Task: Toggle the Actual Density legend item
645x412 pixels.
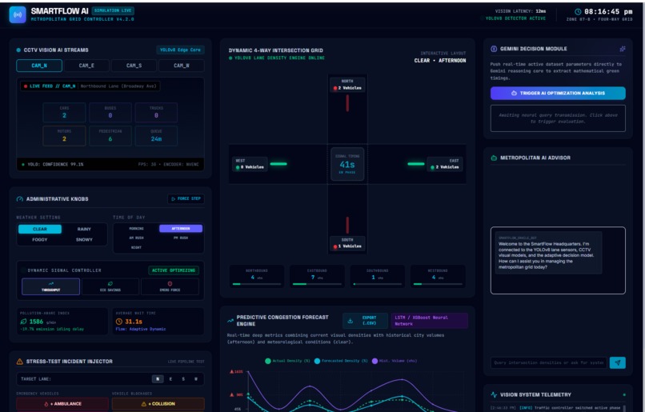Action: [x=287, y=361]
